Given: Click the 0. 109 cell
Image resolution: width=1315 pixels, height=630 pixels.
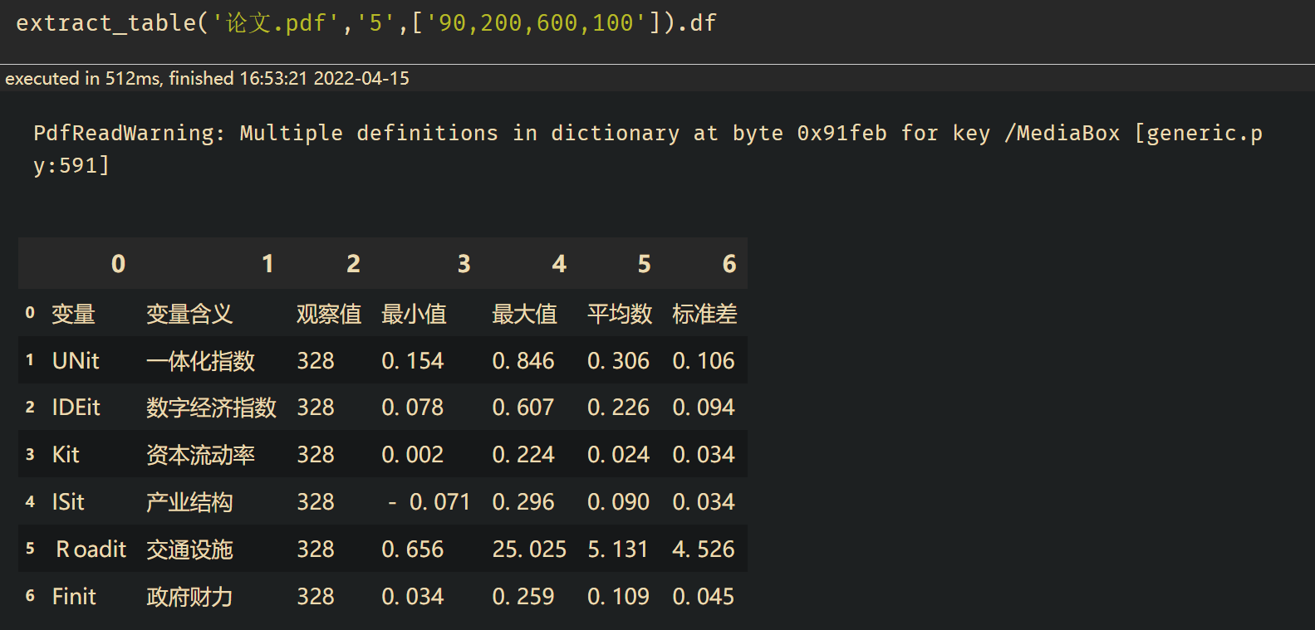Looking at the screenshot, I should (x=618, y=597).
